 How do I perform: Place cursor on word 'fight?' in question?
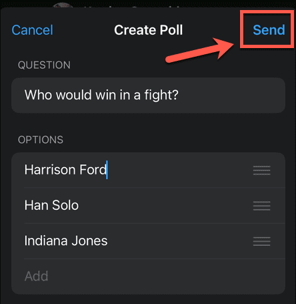(x=161, y=96)
